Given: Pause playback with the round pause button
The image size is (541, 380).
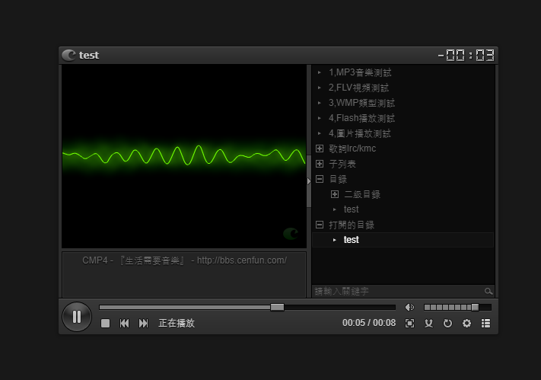Looking at the screenshot, I should click(77, 316).
